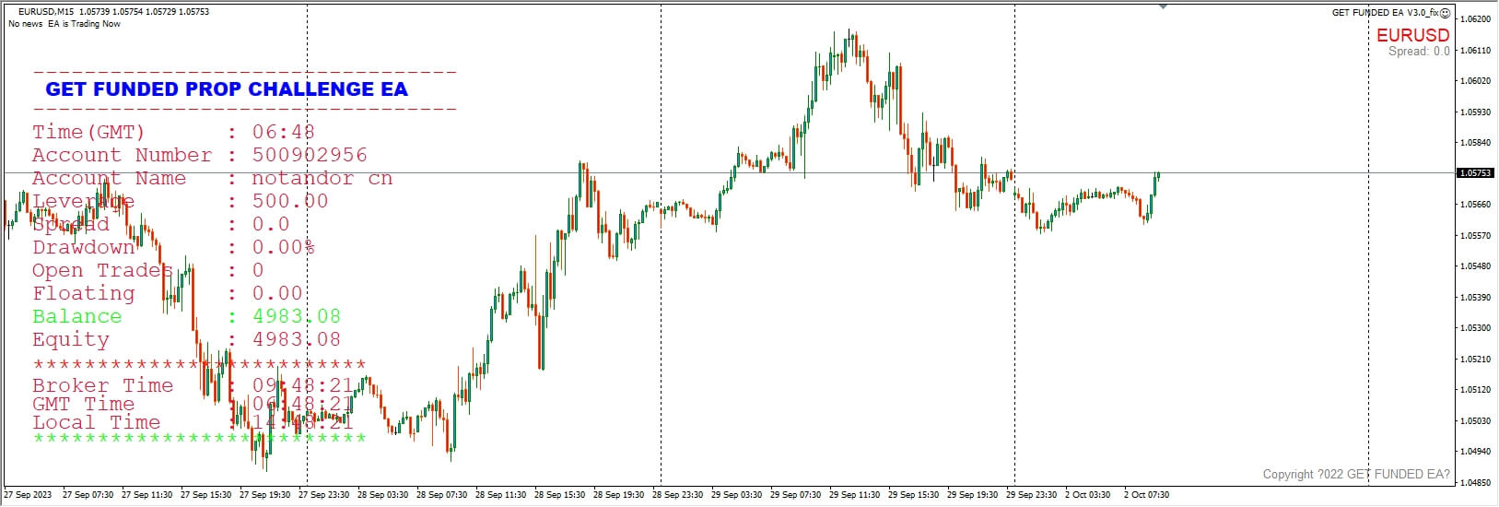Click the Leverage value 500.00
Screen dimensions: 1499x507
pyautogui.click(x=290, y=201)
